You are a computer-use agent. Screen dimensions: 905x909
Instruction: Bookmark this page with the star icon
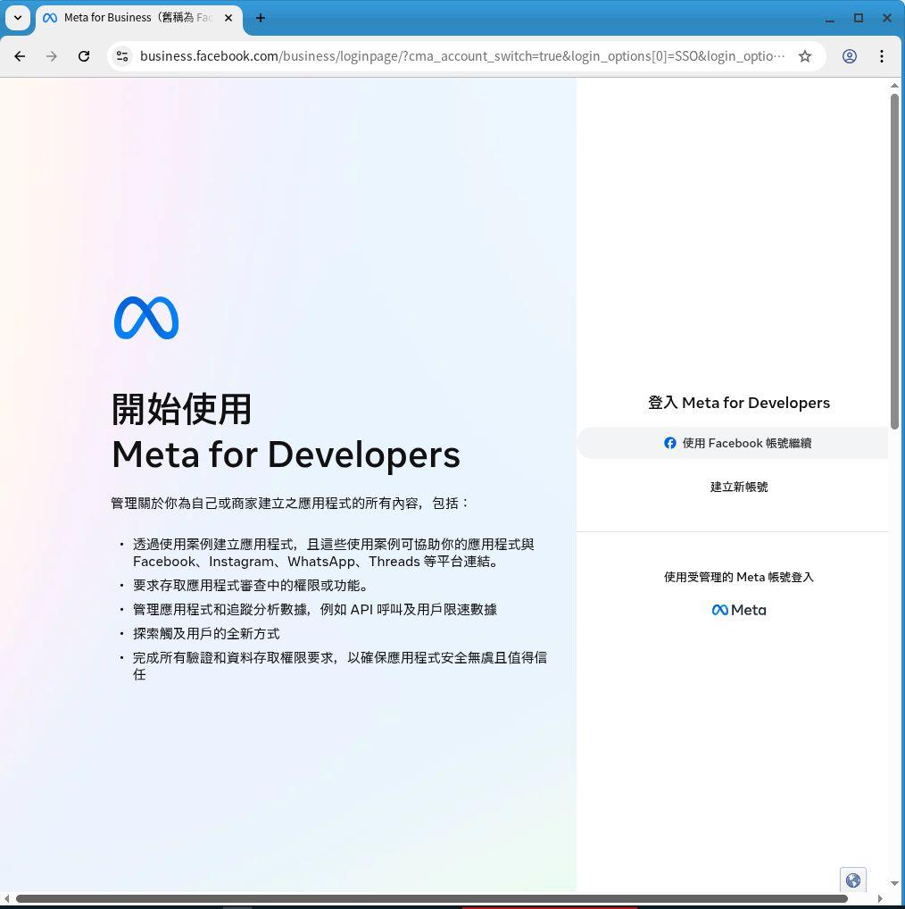[805, 56]
